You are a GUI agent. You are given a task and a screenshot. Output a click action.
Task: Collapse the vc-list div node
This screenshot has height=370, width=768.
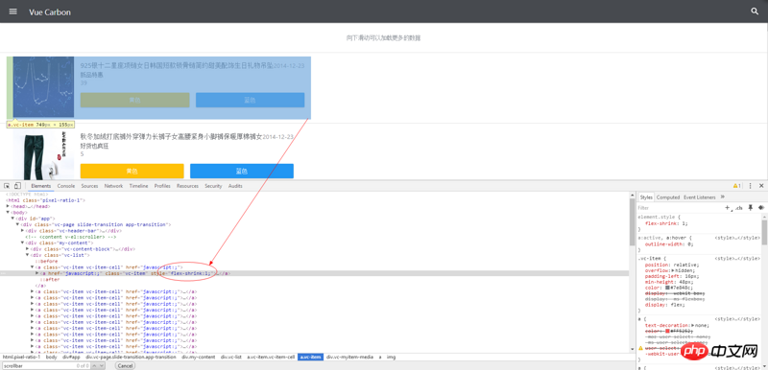point(28,255)
